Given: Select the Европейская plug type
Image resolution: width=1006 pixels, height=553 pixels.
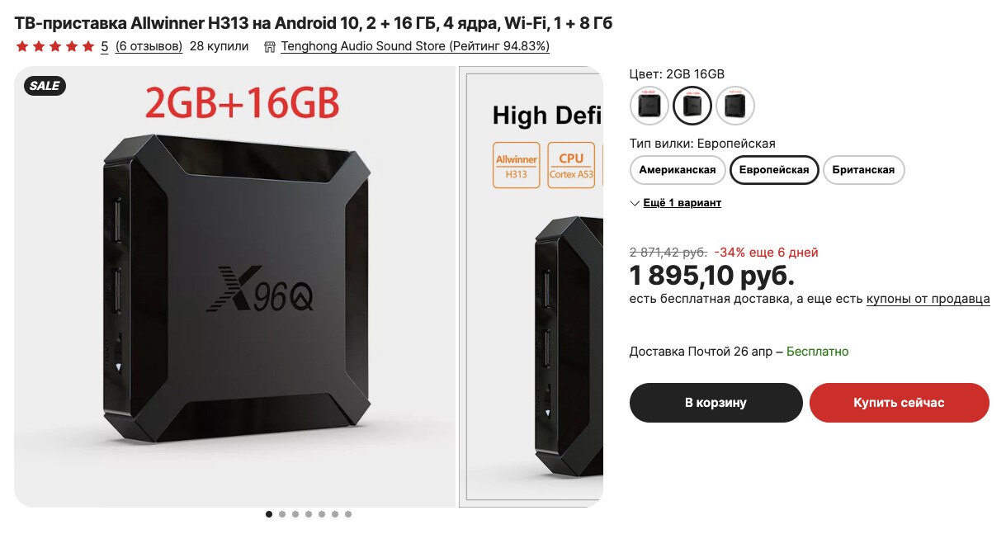Looking at the screenshot, I should coord(774,170).
